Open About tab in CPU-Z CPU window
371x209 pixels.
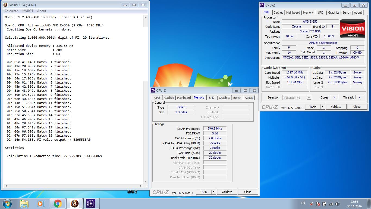coord(358,13)
